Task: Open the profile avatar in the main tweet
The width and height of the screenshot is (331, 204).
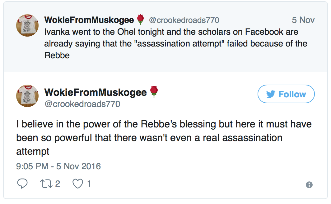Action: [x=27, y=96]
